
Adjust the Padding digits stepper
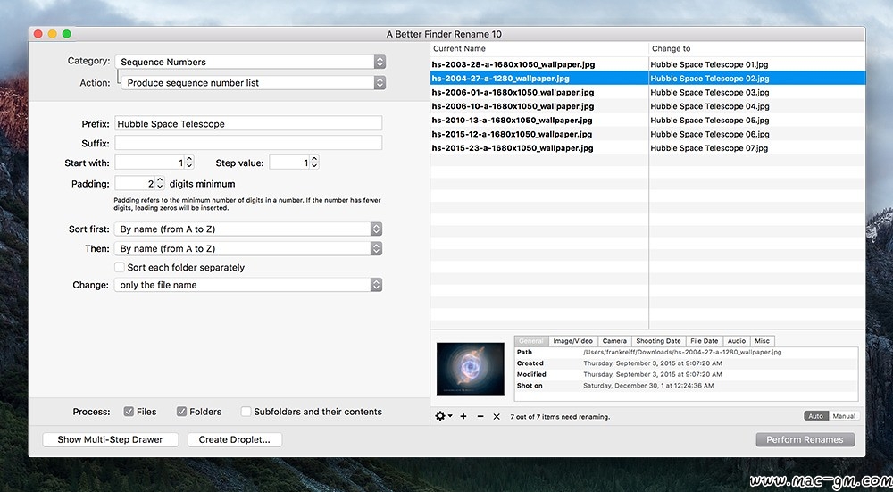click(160, 183)
